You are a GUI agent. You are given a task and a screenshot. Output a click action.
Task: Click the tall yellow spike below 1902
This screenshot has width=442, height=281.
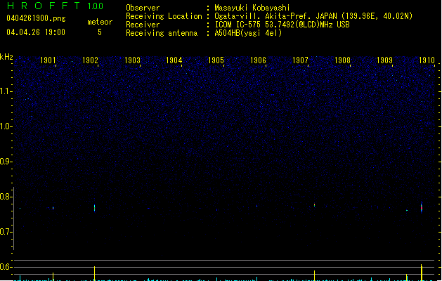pyautogui.click(x=94, y=273)
